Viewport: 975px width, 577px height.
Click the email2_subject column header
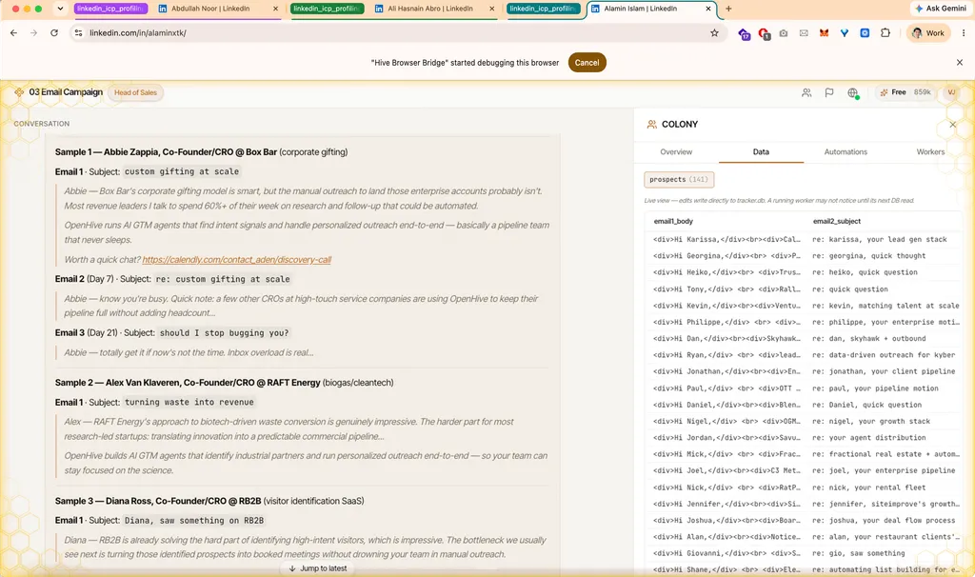[x=836, y=221]
